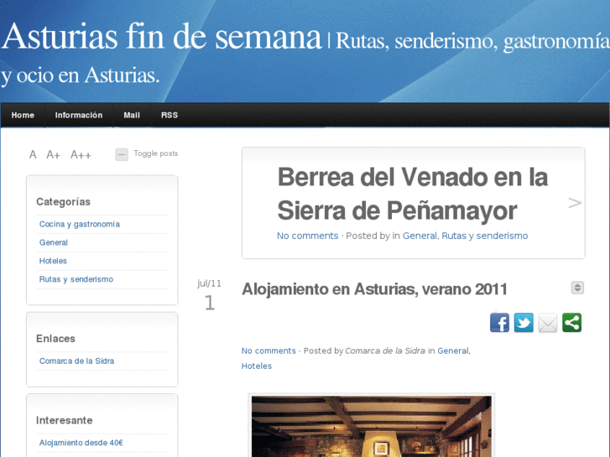Collapse the Alojamiento en Asturias post

pyautogui.click(x=577, y=288)
